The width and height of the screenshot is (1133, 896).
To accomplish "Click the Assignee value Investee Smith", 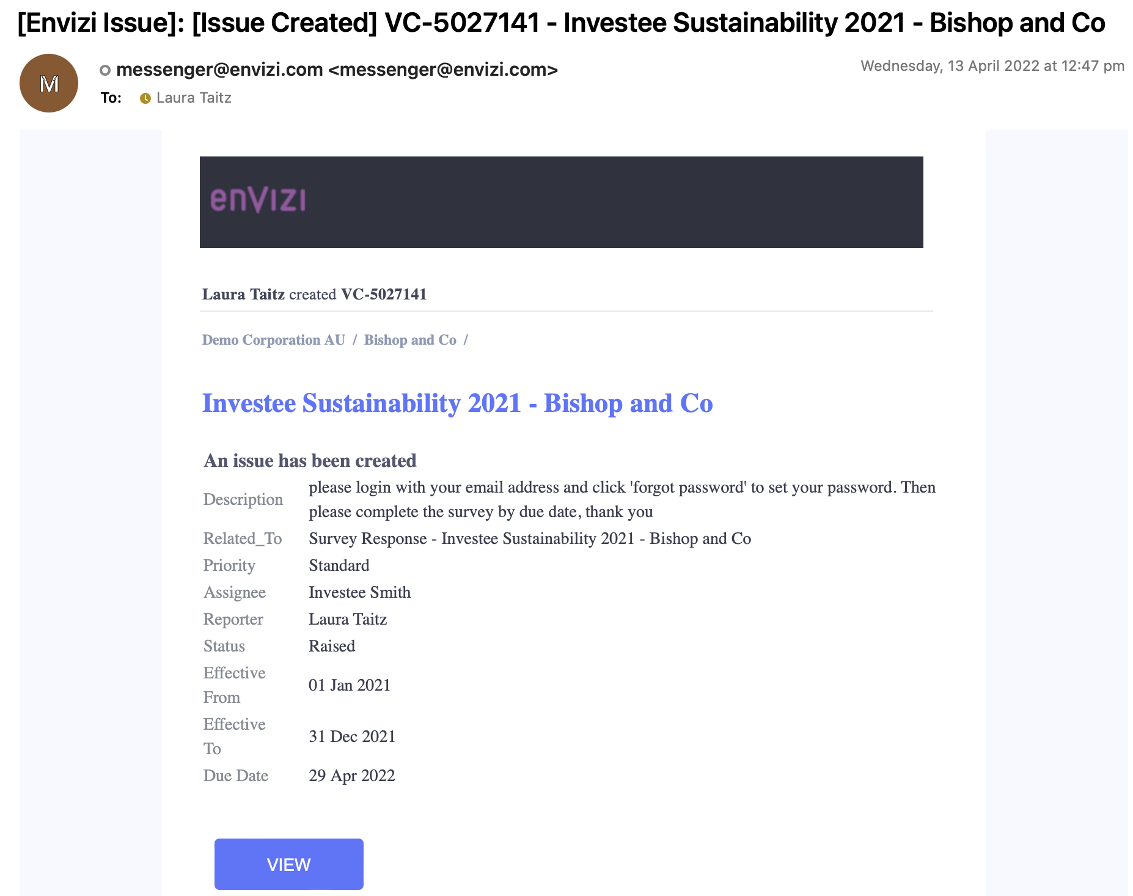I will (360, 592).
